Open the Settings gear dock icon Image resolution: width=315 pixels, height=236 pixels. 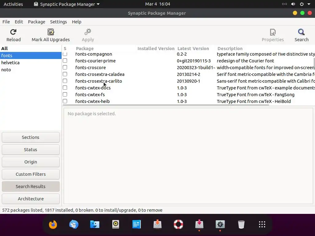[x=220, y=224]
